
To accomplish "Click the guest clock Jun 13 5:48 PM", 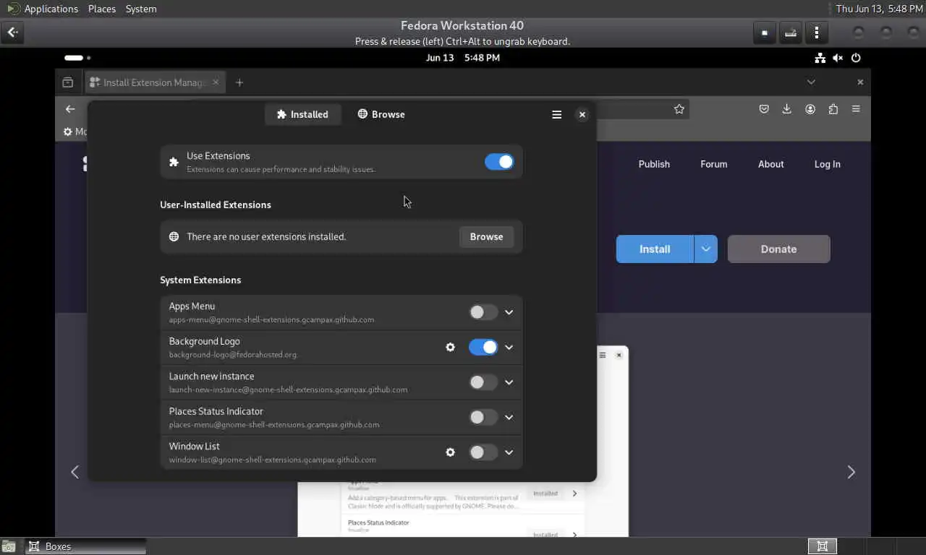I will coord(462,58).
